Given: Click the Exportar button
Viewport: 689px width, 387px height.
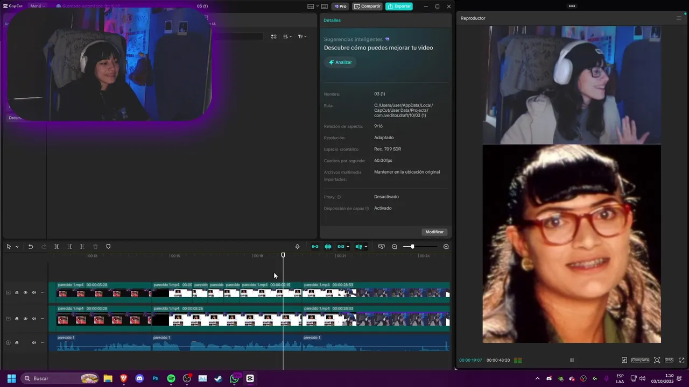Looking at the screenshot, I should [399, 6].
